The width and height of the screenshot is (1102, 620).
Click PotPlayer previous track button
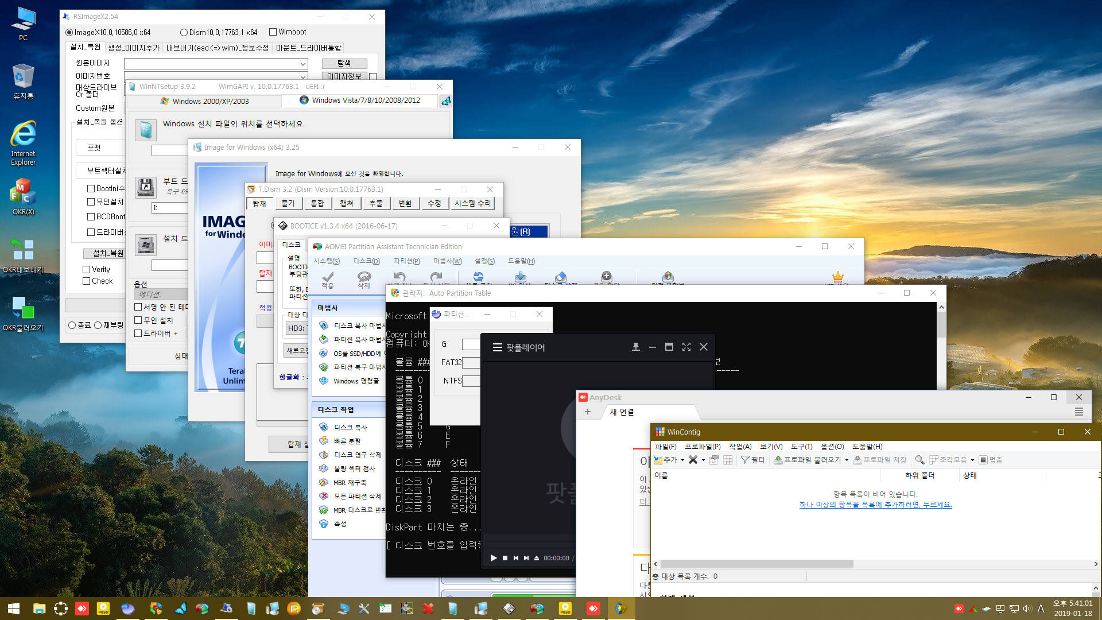516,558
